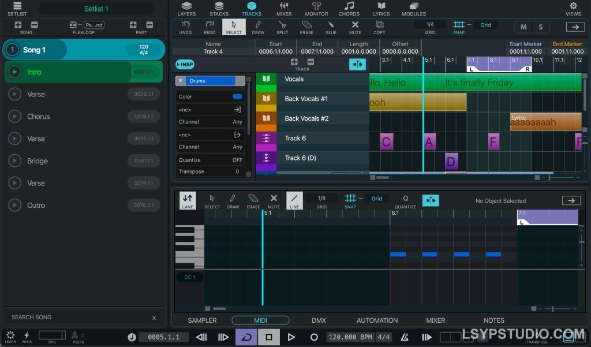Click the Panic icon in the bottom bar
Image resolution: width=591 pixels, height=347 pixels.
pos(27,337)
